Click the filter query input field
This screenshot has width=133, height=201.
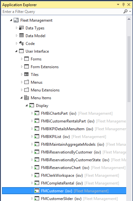point(62,12)
